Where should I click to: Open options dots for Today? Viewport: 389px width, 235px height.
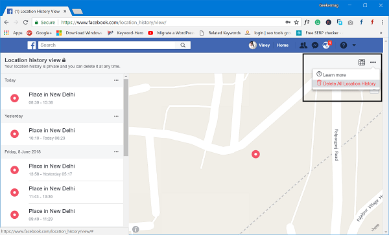point(116,80)
